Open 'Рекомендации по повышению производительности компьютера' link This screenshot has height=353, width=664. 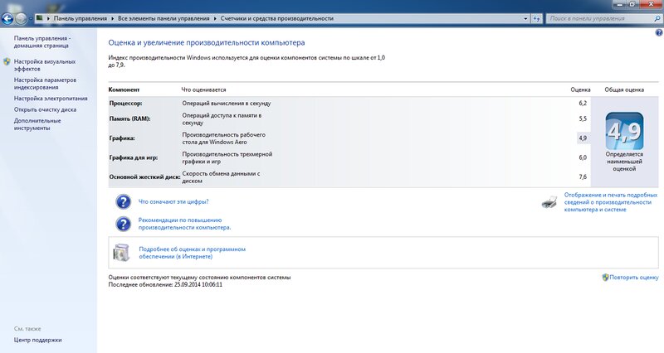[x=184, y=224]
